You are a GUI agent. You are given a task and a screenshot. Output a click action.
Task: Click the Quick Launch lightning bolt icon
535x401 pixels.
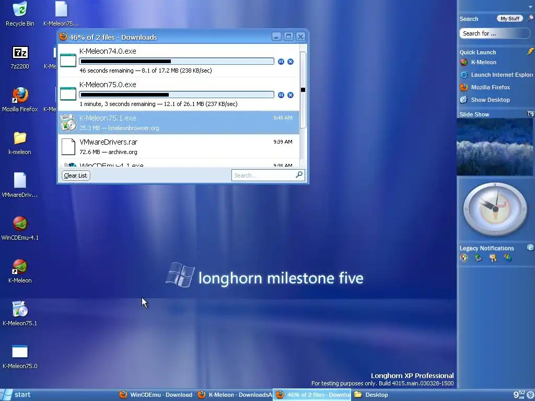(x=530, y=52)
